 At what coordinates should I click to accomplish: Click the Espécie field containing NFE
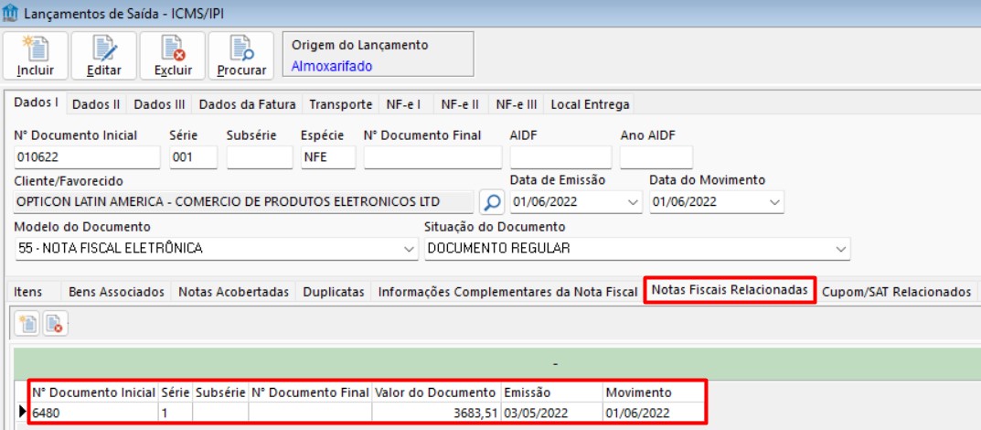click(328, 157)
